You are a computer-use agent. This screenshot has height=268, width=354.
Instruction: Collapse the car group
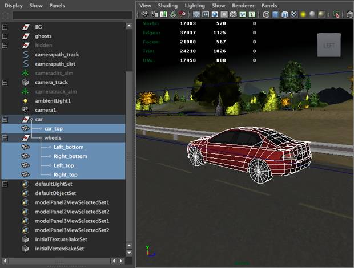pos(5,119)
